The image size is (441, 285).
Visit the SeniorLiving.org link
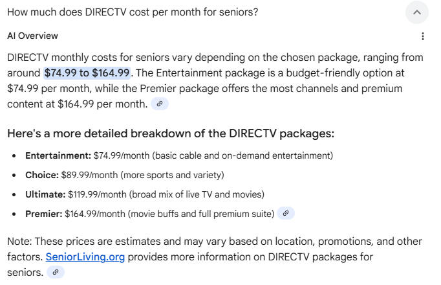(85, 257)
